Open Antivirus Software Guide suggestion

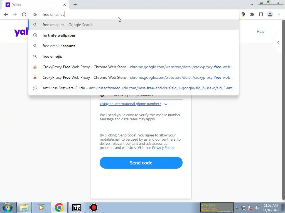point(134,88)
